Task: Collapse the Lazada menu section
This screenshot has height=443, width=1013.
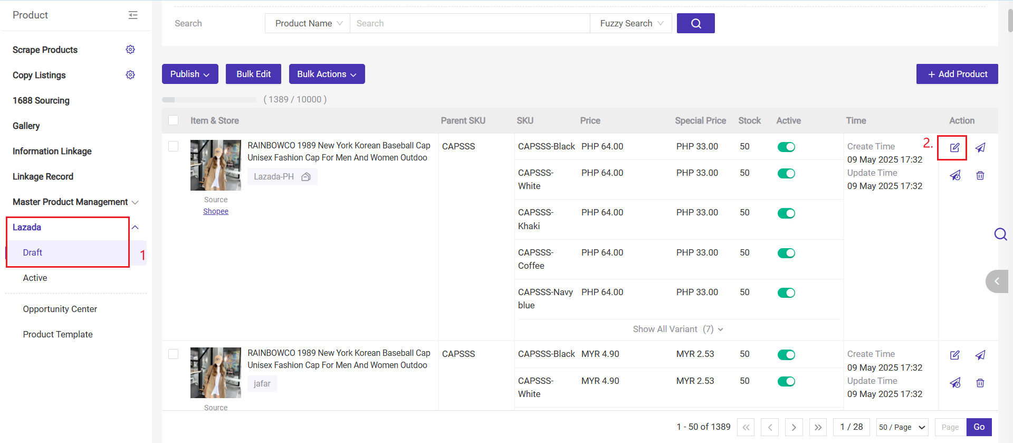Action: click(x=135, y=227)
